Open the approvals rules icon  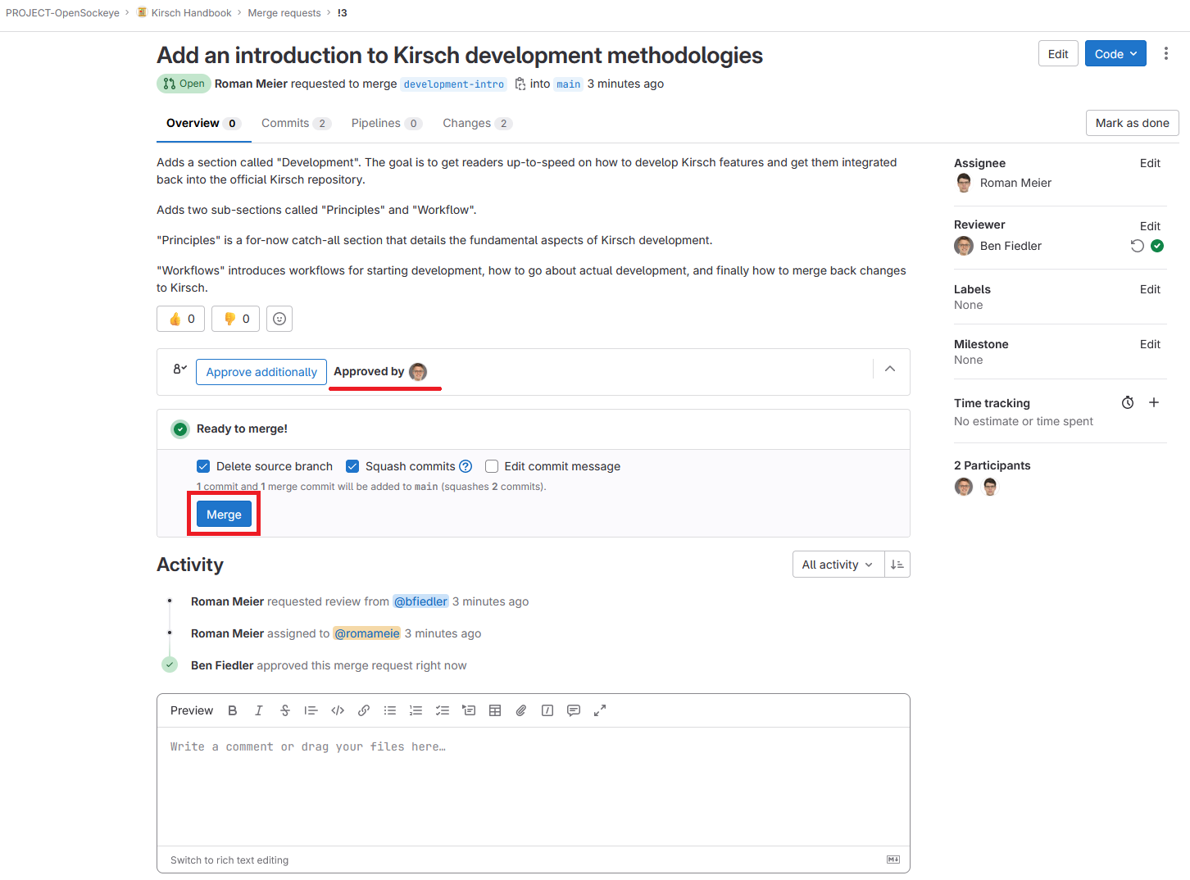coord(180,370)
